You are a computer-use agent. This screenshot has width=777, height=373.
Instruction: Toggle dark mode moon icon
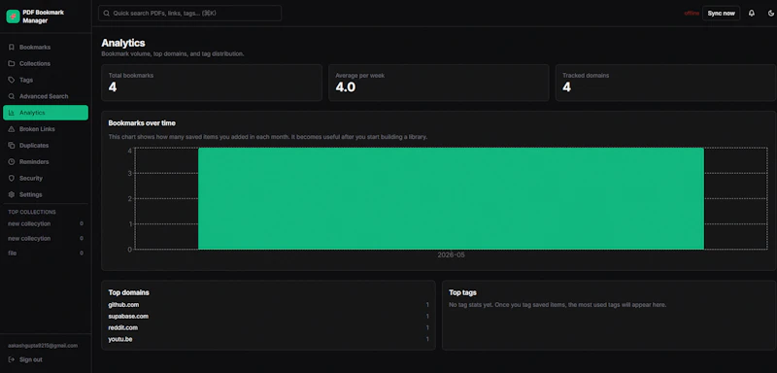click(771, 14)
